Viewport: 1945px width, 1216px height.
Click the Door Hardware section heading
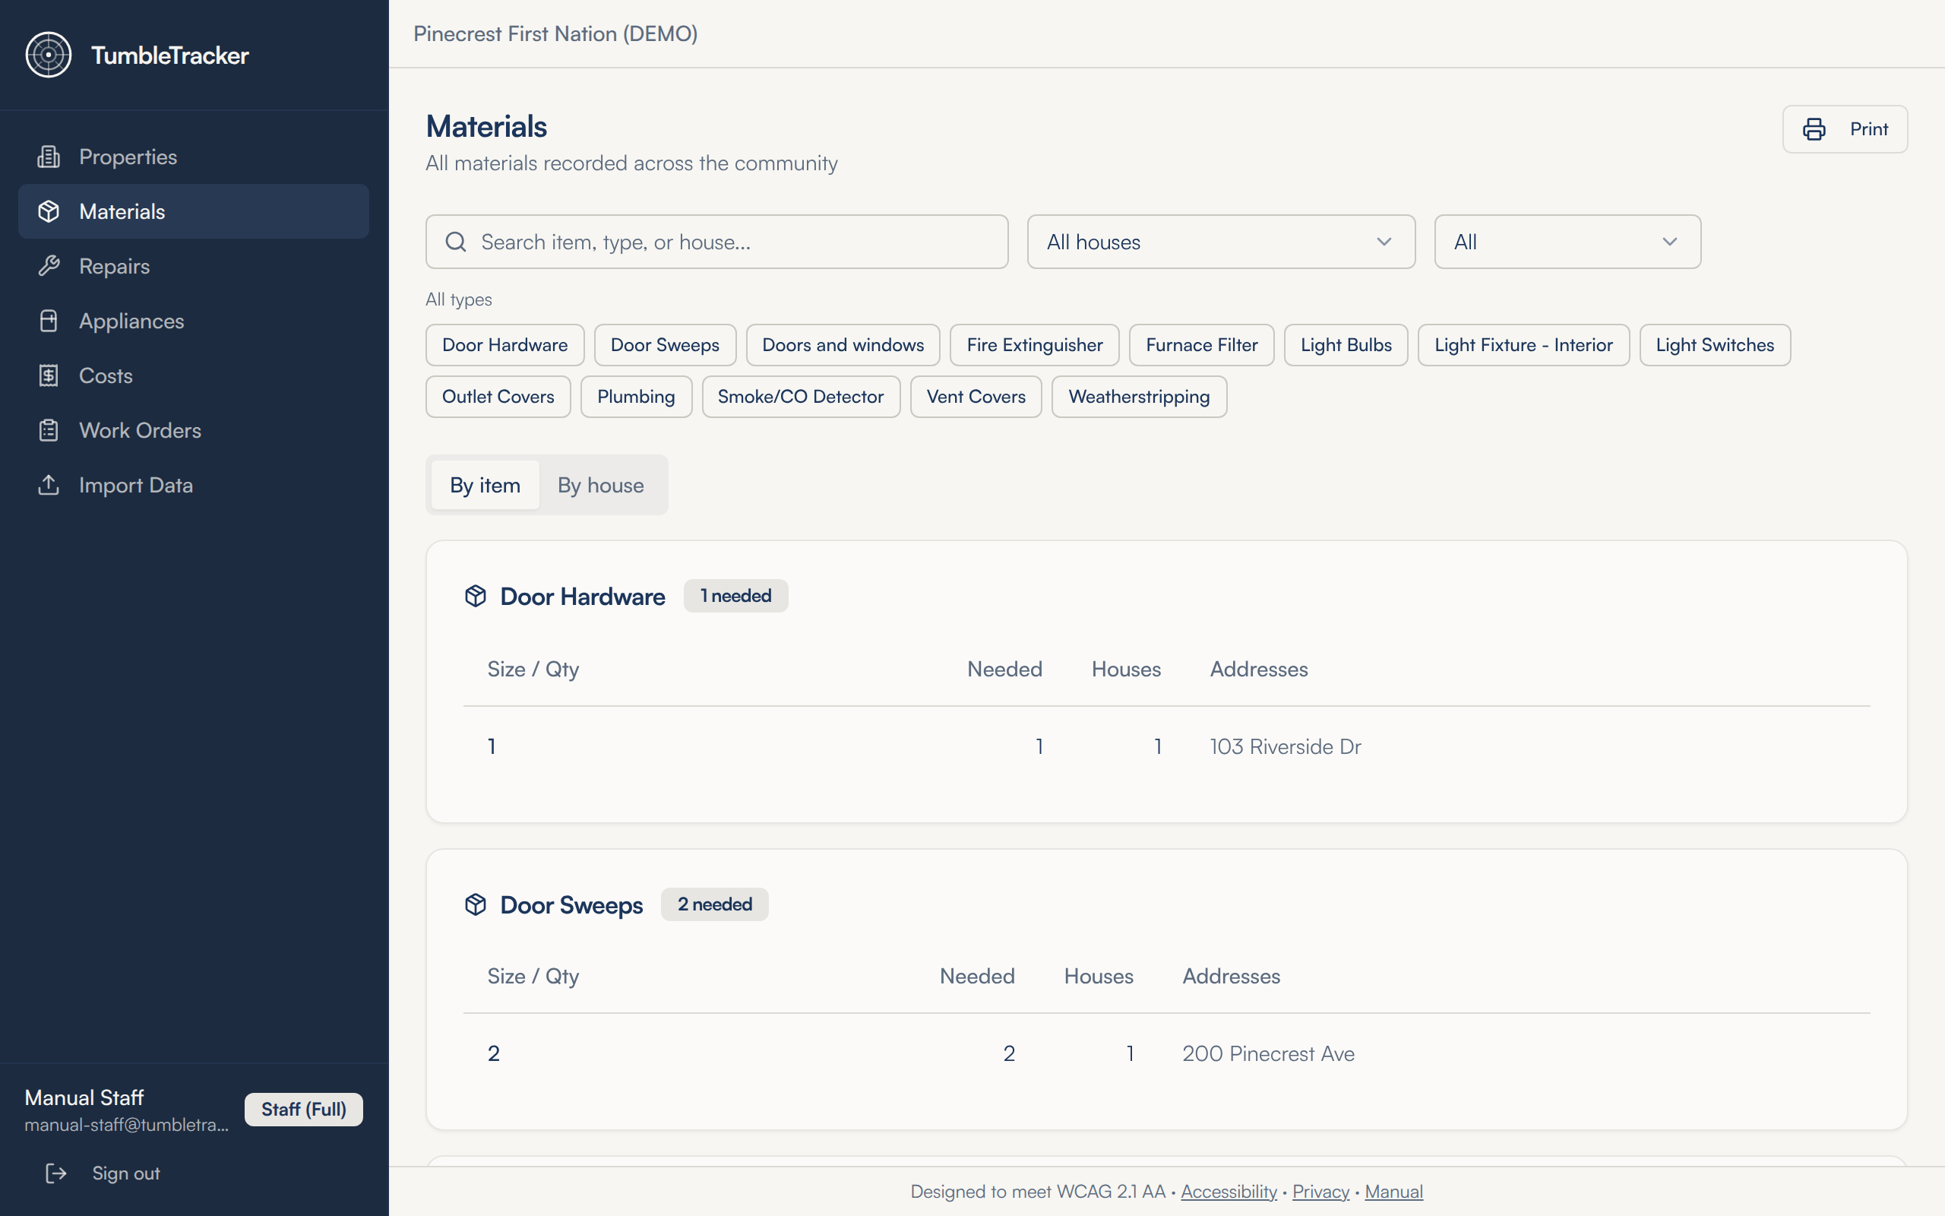583,597
